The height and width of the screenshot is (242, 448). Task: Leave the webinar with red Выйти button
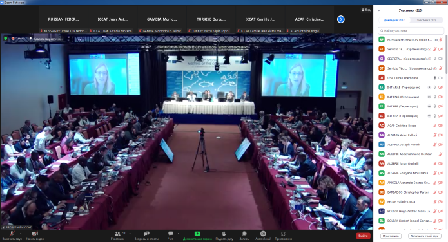tap(363, 236)
